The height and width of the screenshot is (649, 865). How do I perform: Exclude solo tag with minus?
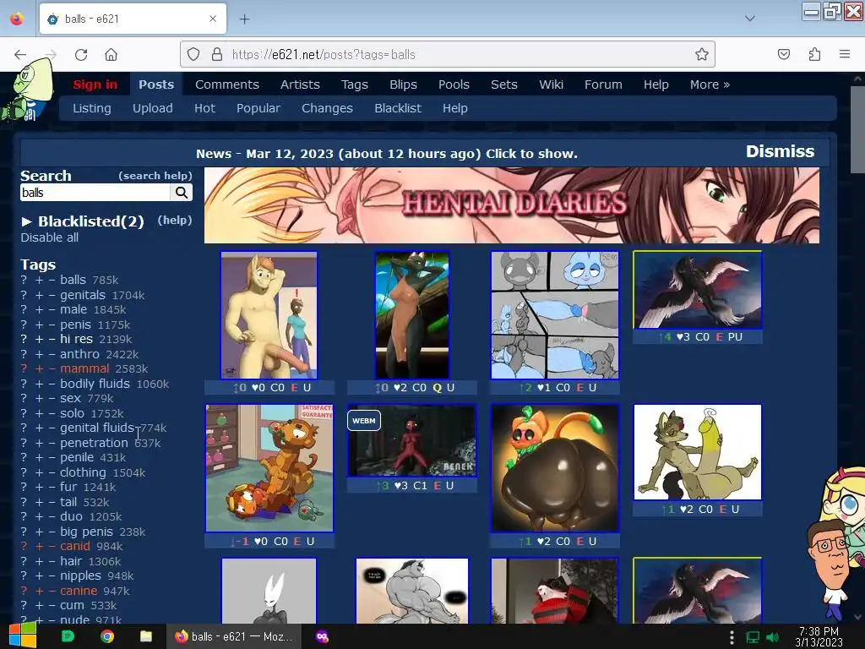(x=52, y=413)
